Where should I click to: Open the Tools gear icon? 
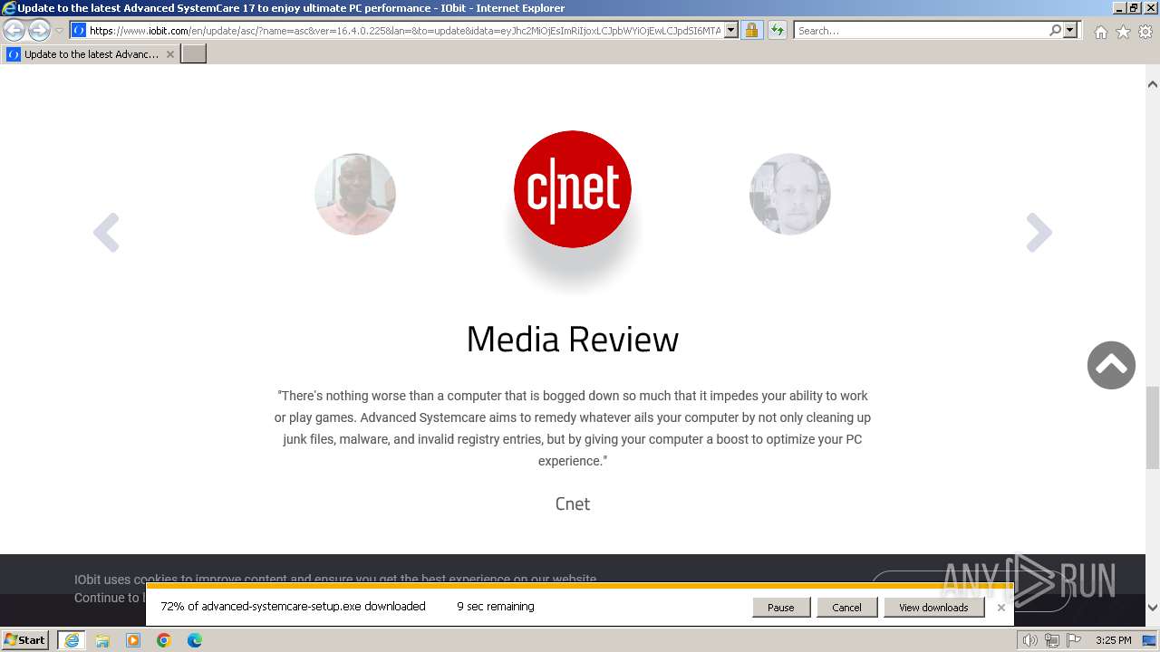(1145, 32)
